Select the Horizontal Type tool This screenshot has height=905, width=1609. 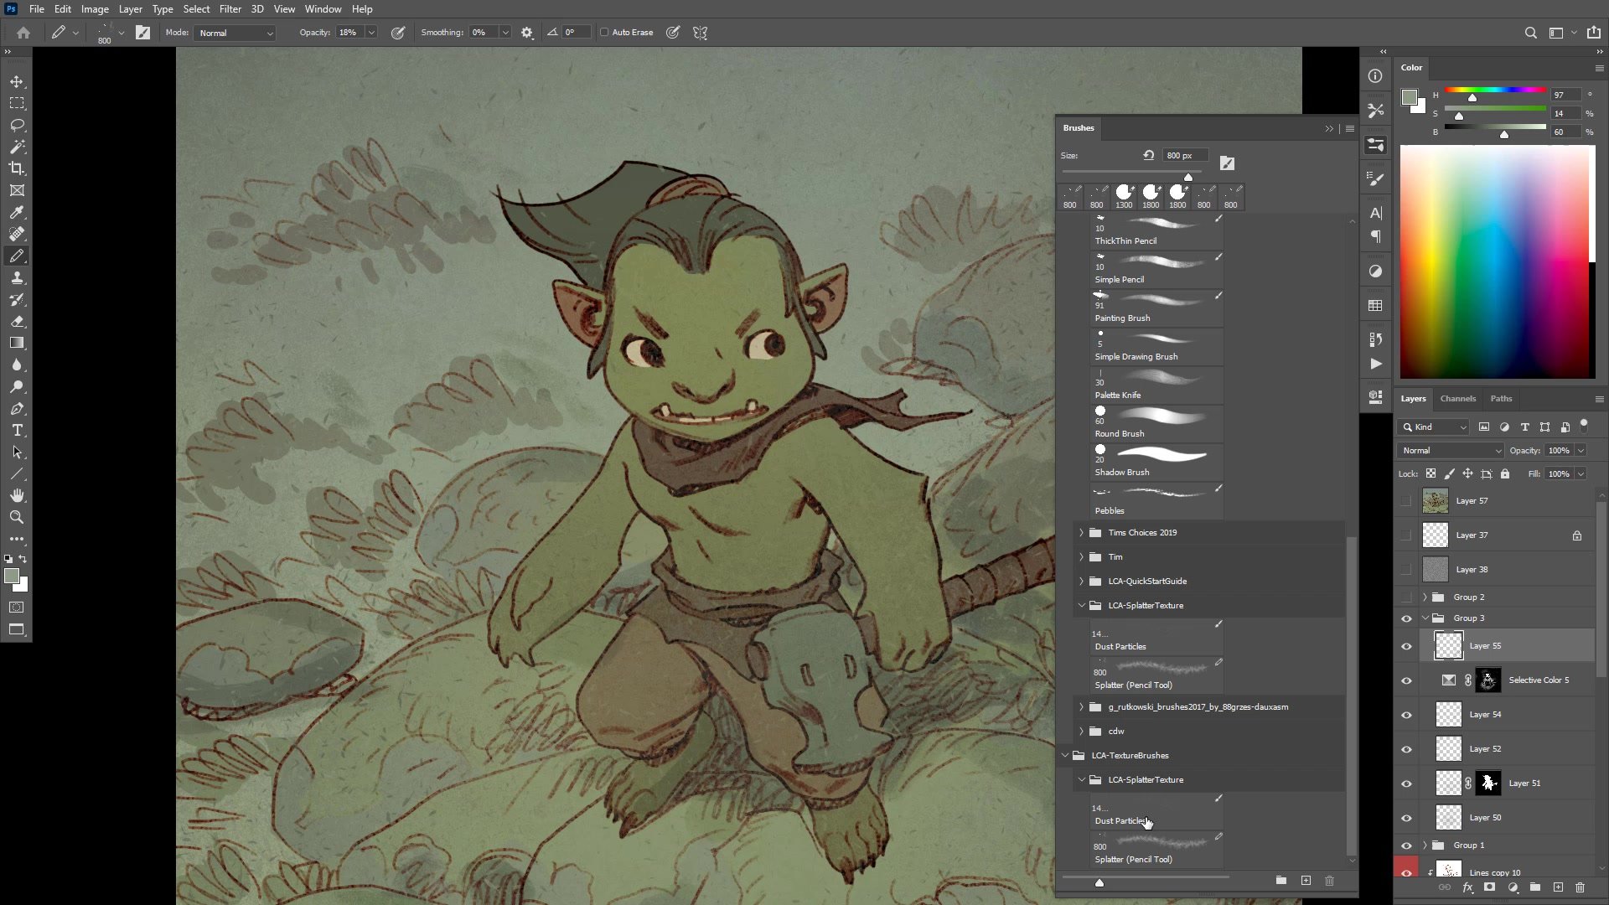click(x=17, y=430)
